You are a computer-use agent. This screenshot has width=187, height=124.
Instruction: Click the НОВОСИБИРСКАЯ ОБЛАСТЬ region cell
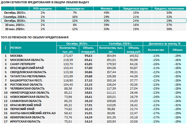click(33, 97)
